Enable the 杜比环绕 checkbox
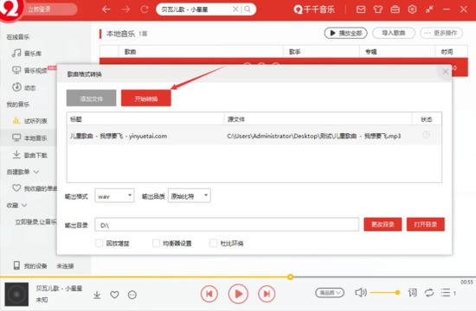The height and width of the screenshot is (311, 476). coord(214,243)
